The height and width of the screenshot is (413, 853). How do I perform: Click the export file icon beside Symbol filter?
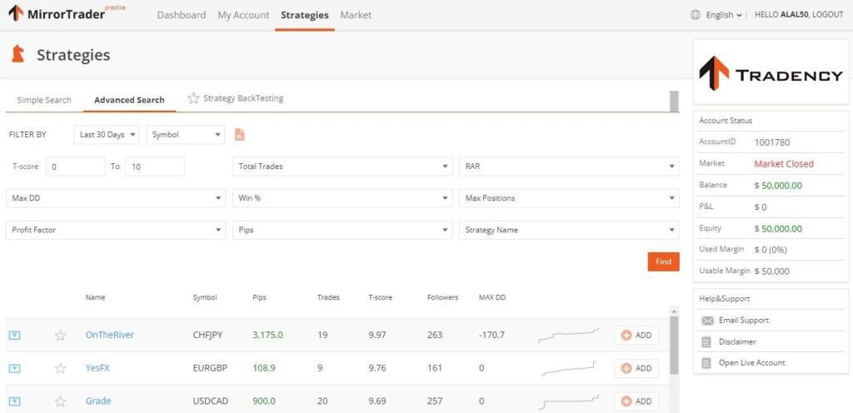tap(240, 135)
